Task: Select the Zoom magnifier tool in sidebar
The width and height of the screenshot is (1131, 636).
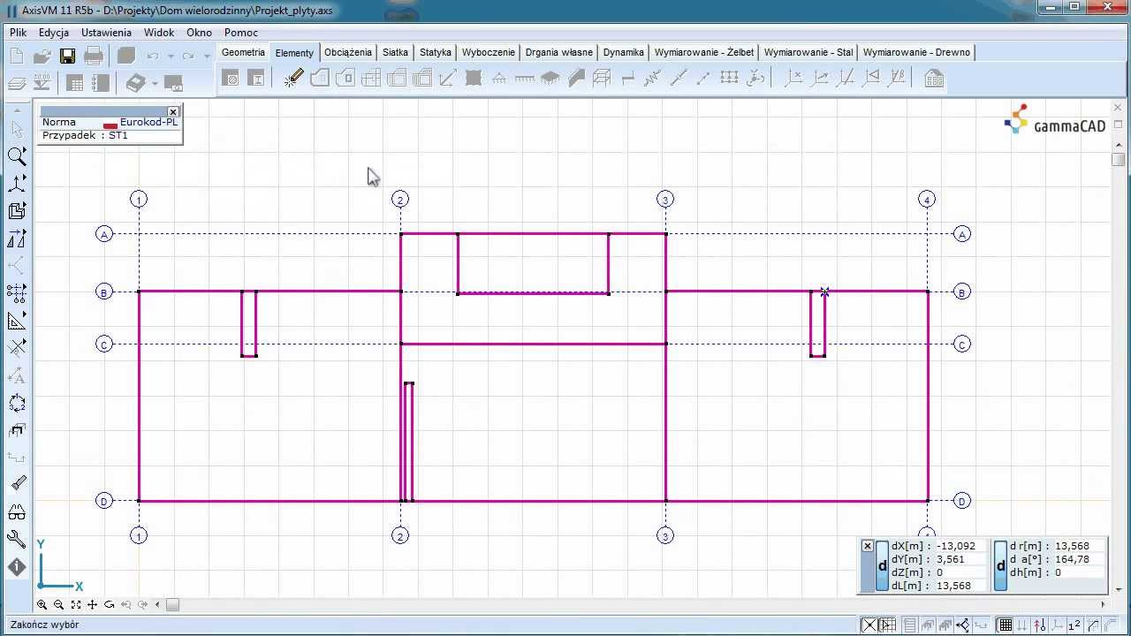Action: (x=17, y=157)
